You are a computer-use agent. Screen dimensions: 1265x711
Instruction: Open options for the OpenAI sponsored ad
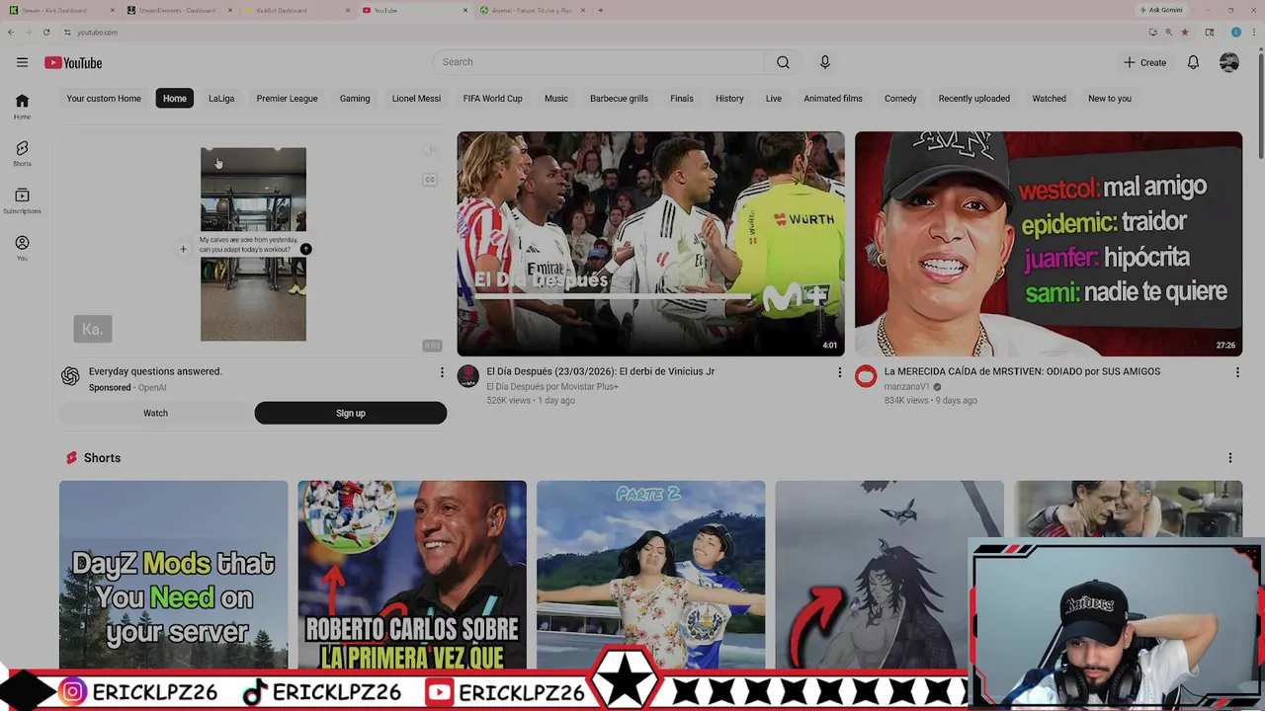(x=442, y=372)
